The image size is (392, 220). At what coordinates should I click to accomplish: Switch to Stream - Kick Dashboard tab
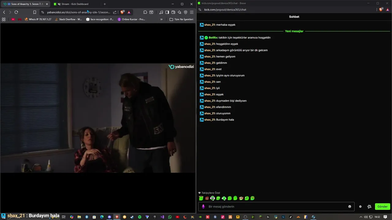[75, 4]
